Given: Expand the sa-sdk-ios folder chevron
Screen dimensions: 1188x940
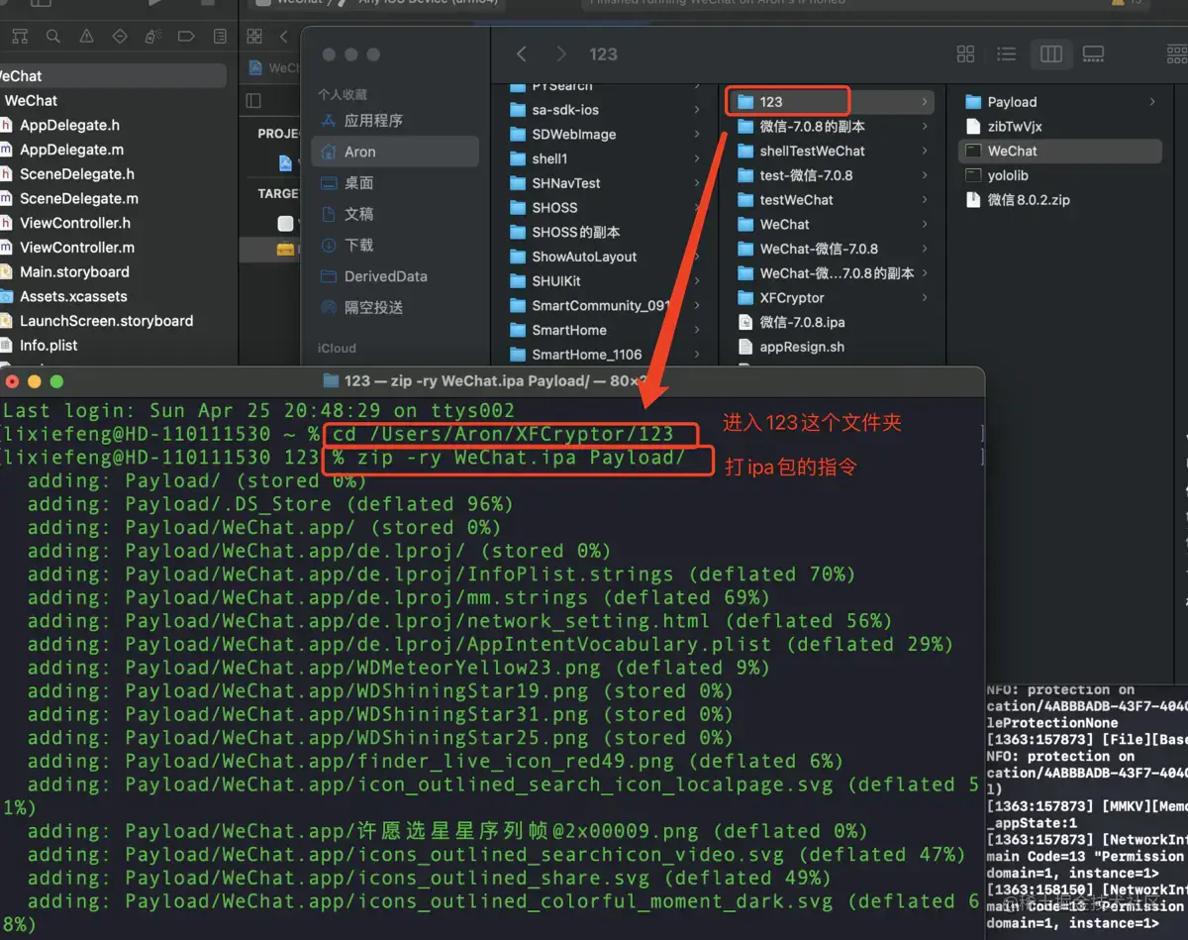Looking at the screenshot, I should point(697,110).
